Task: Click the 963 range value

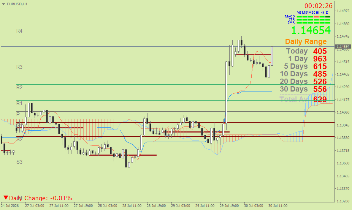Action: [x=320, y=59]
